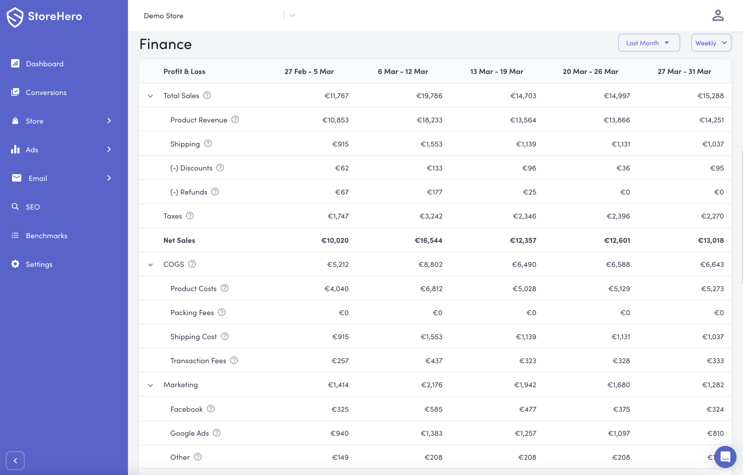Collapse the COGS row group

point(150,265)
